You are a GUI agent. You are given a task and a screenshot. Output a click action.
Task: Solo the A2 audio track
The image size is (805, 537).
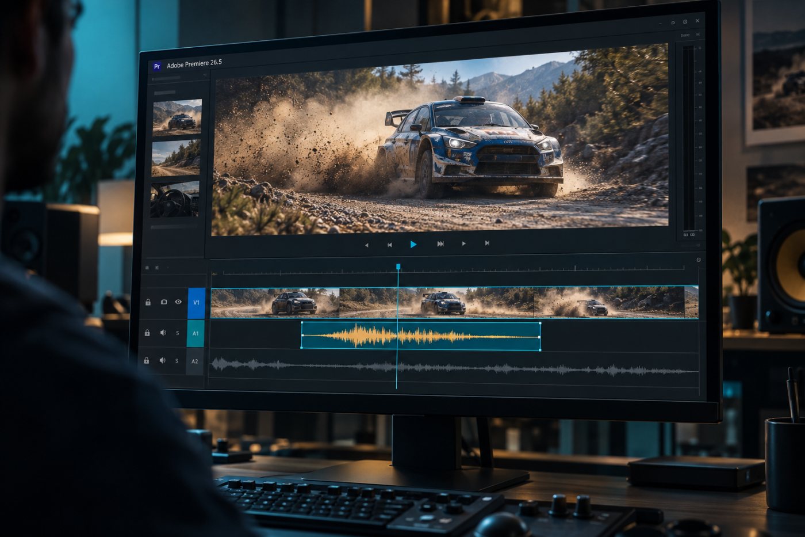(177, 361)
